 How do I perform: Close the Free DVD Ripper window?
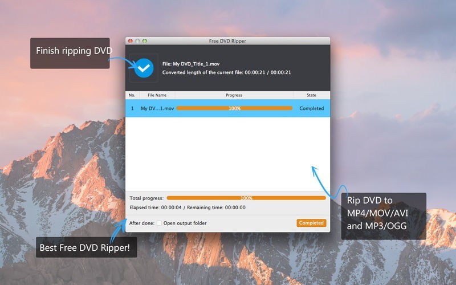(x=131, y=41)
